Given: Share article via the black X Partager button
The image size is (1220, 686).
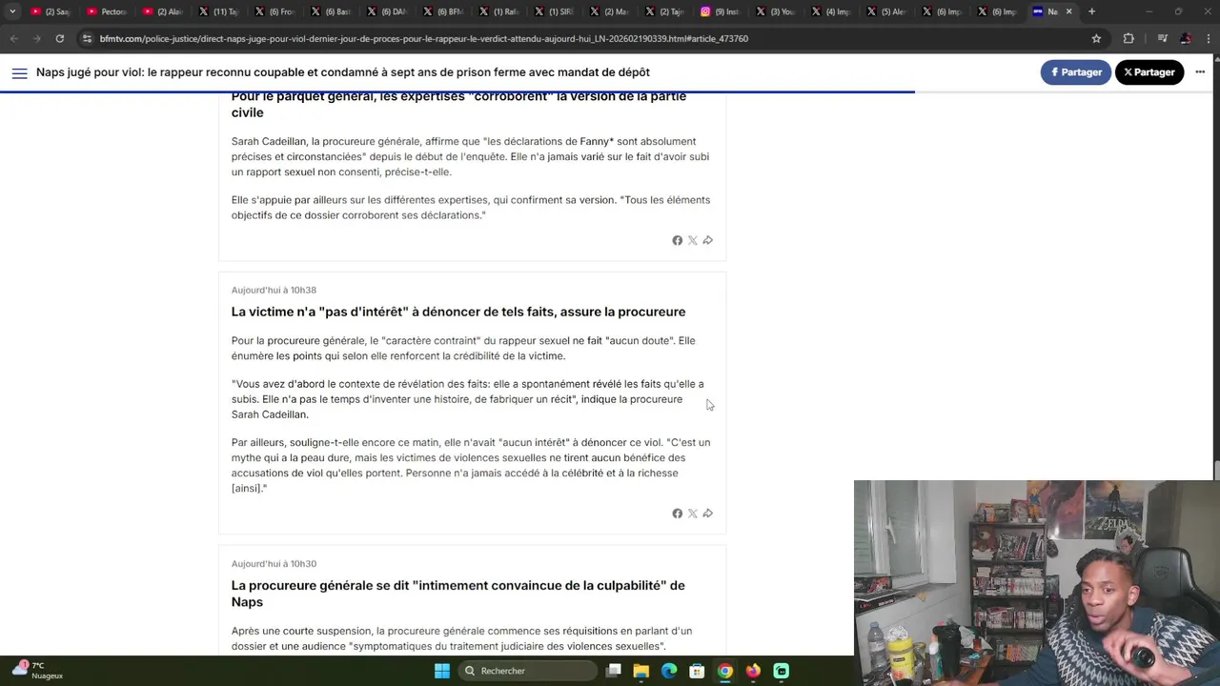Looking at the screenshot, I should click(1149, 72).
